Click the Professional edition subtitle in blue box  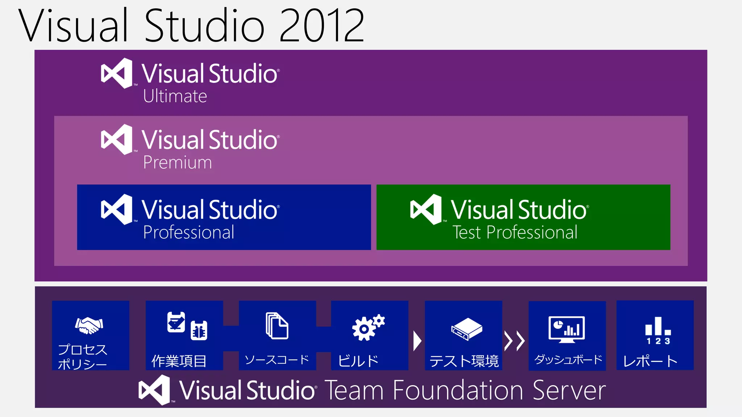tap(189, 232)
